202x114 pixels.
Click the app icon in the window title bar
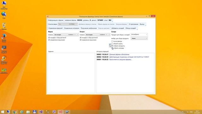[48, 16]
